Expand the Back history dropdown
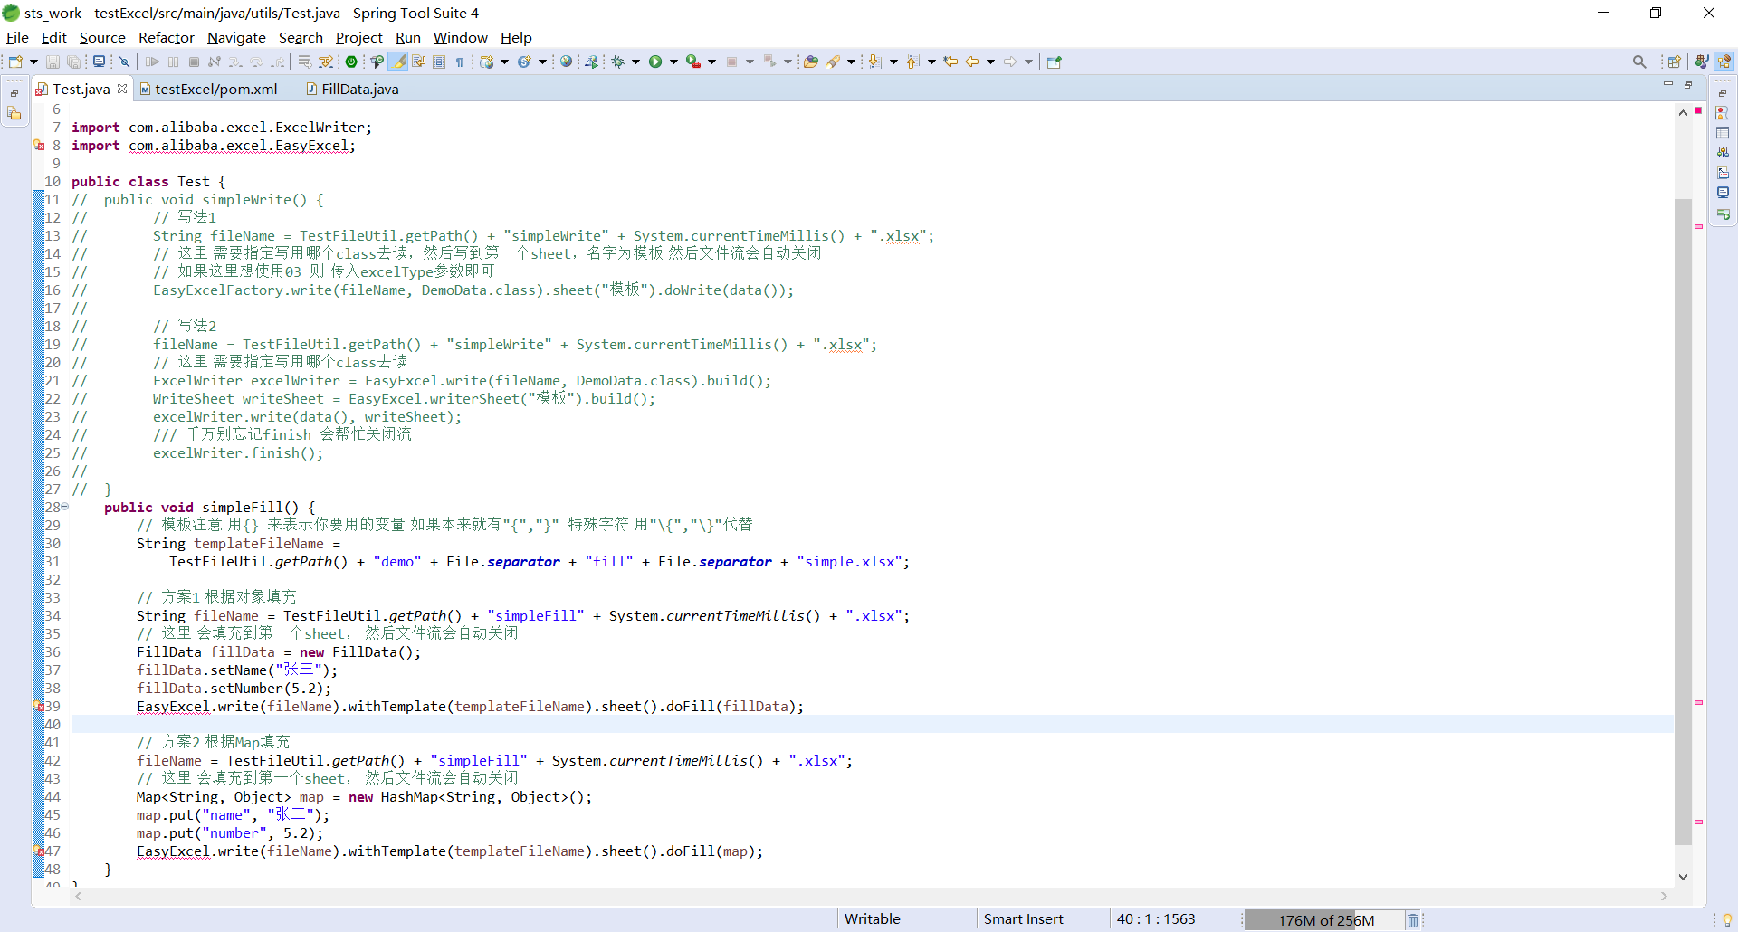 pos(990,62)
